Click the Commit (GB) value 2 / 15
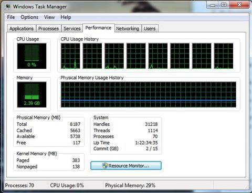 click(152, 148)
